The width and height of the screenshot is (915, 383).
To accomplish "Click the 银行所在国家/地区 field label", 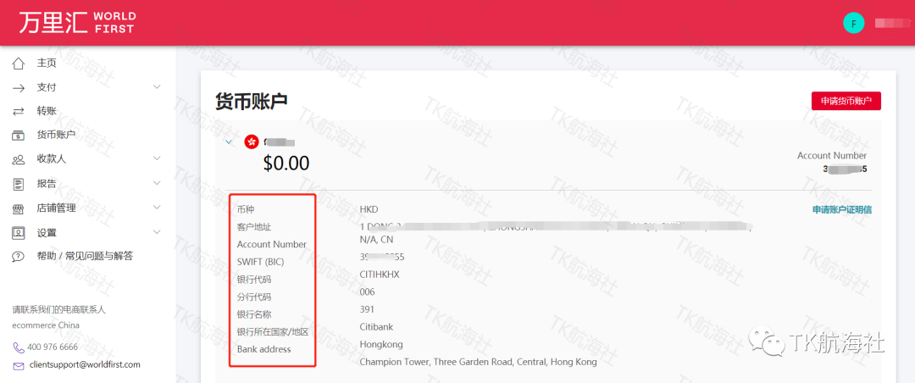I will click(273, 332).
